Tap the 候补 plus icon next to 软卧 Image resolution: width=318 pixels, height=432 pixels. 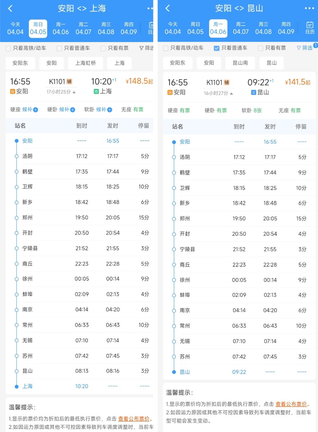(x=109, y=109)
